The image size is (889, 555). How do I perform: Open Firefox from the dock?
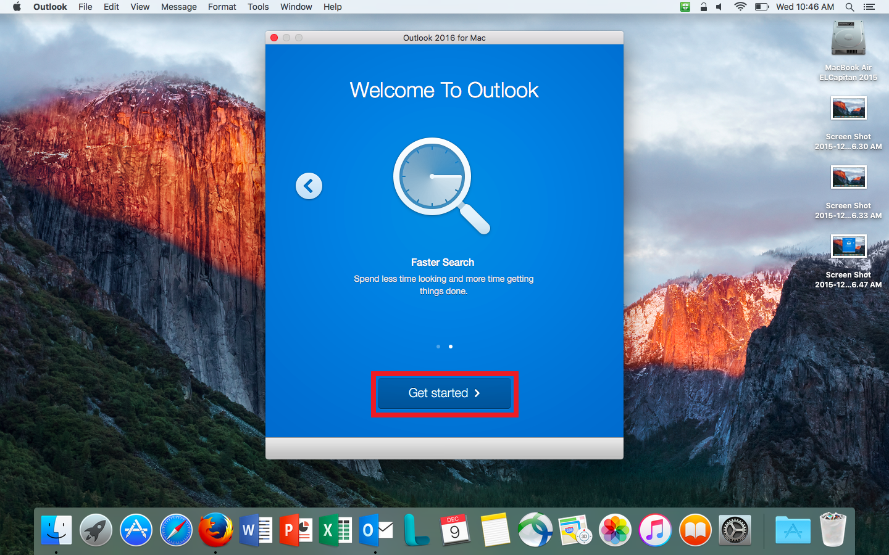tap(215, 530)
